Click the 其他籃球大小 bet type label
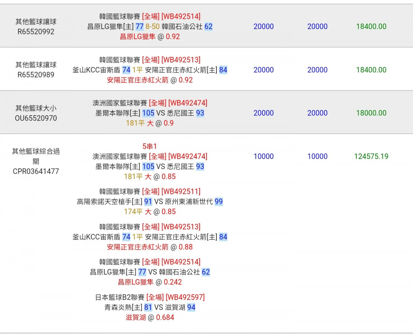This screenshot has height=334, width=413. pos(36,108)
